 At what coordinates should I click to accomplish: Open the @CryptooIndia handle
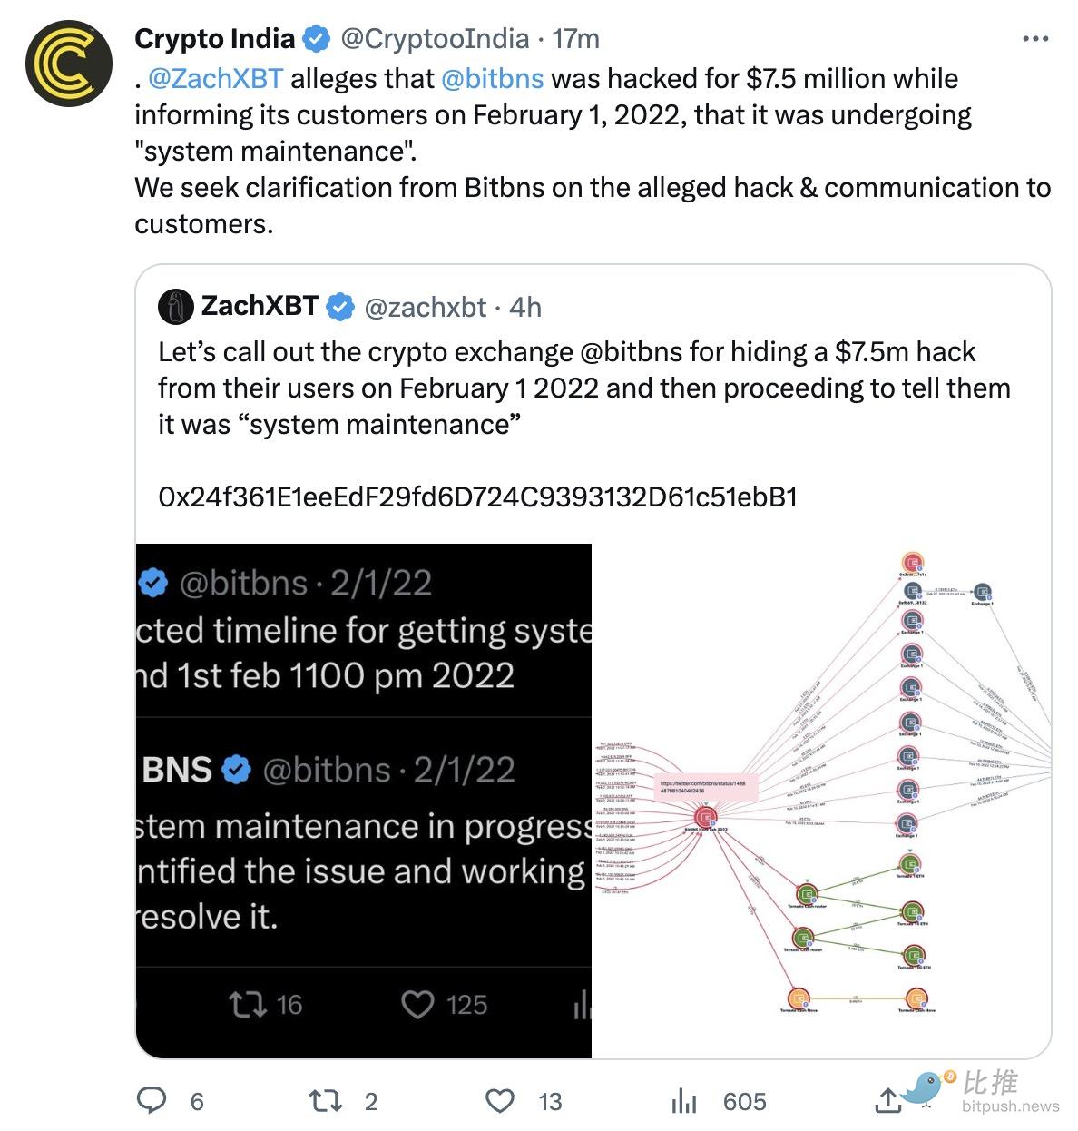(434, 39)
